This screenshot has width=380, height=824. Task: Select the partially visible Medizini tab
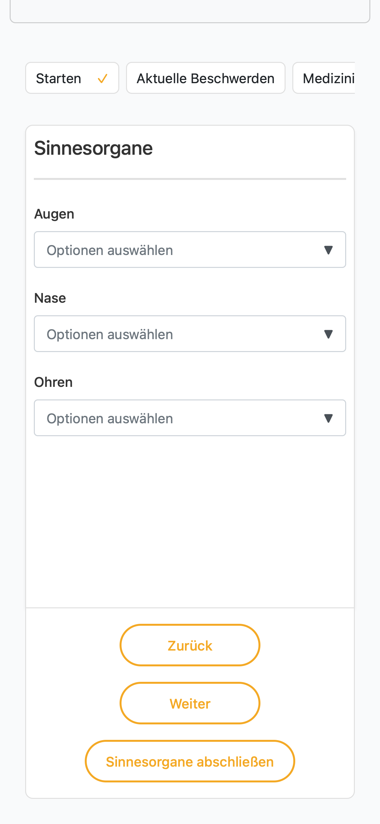coord(324,78)
